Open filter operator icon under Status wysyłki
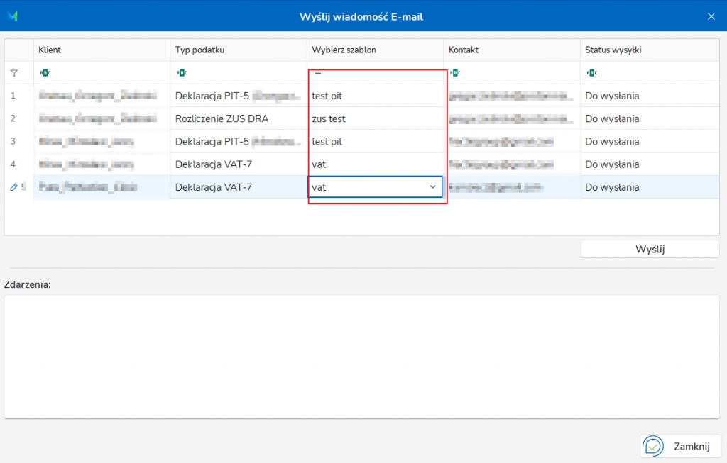Screen dimensions: 727x463 click(x=591, y=73)
